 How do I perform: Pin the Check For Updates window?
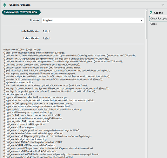(x=163, y=5)
